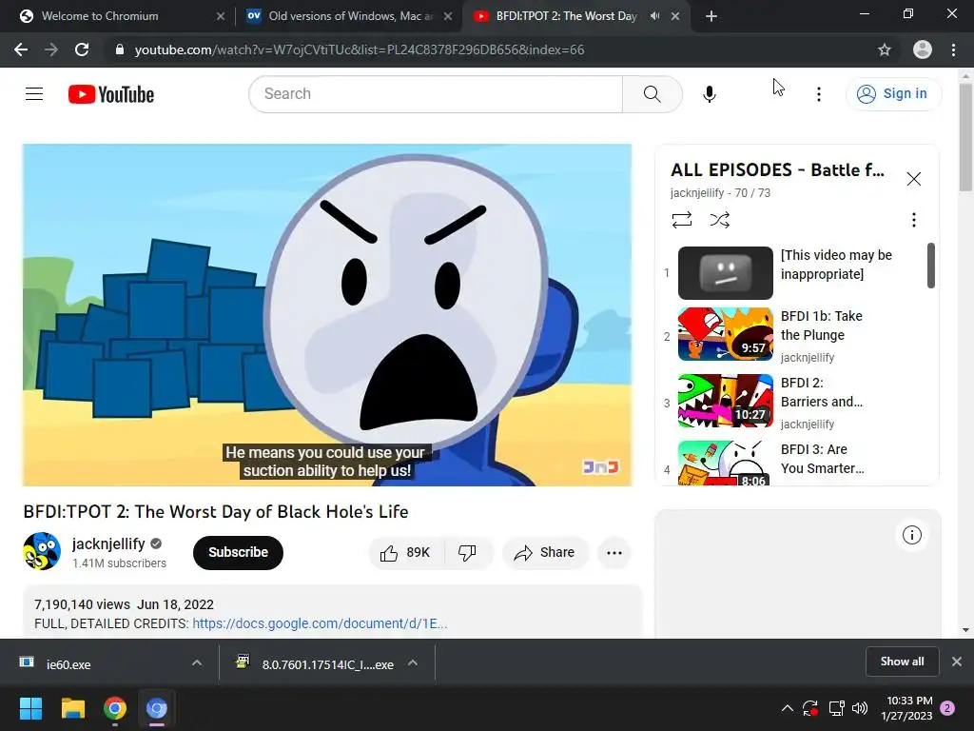The width and height of the screenshot is (974, 731).
Task: Open the YouTube hamburger guide menu
Action: coord(34,94)
